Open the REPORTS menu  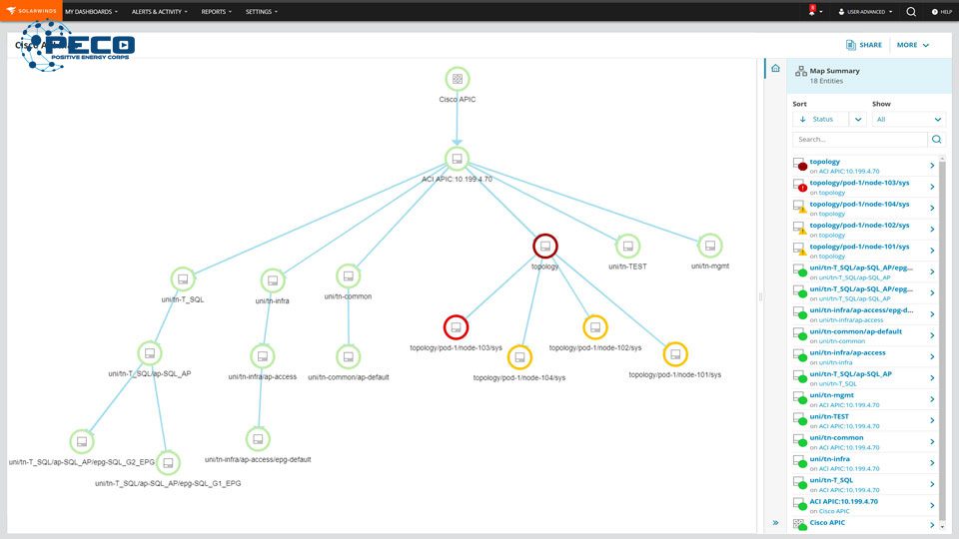click(x=217, y=12)
